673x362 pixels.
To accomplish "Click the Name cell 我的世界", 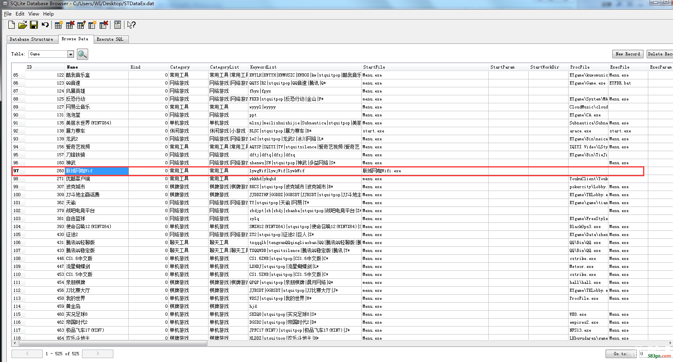I will pyautogui.click(x=97, y=298).
